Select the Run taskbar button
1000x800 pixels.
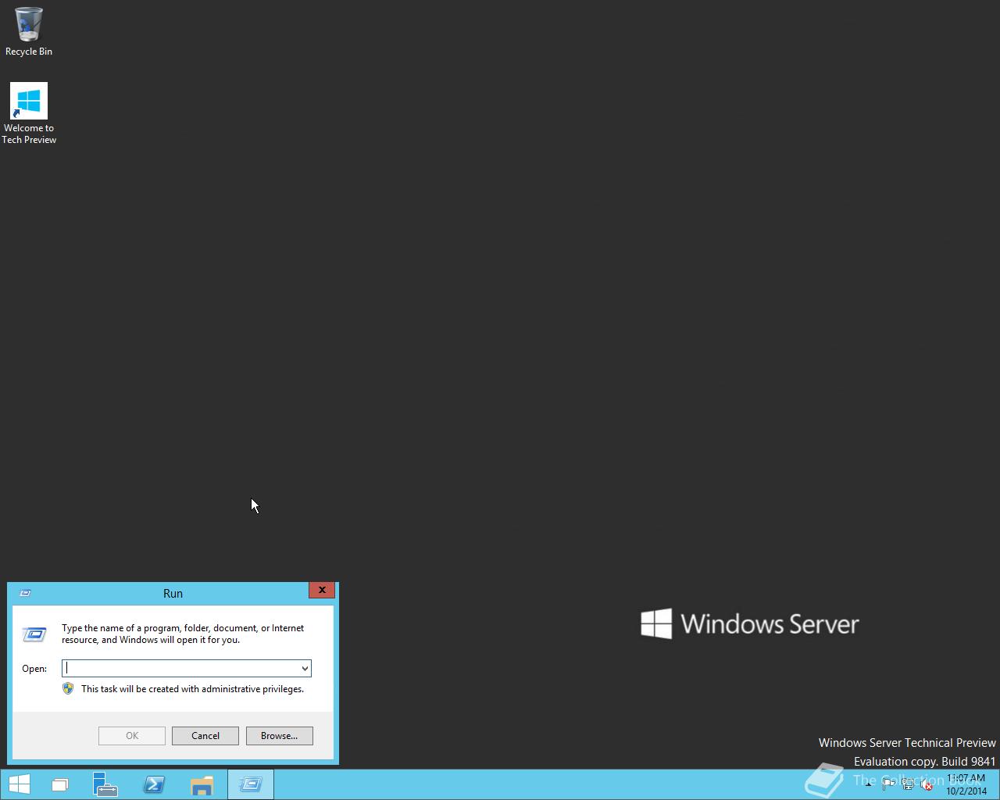[x=251, y=784]
